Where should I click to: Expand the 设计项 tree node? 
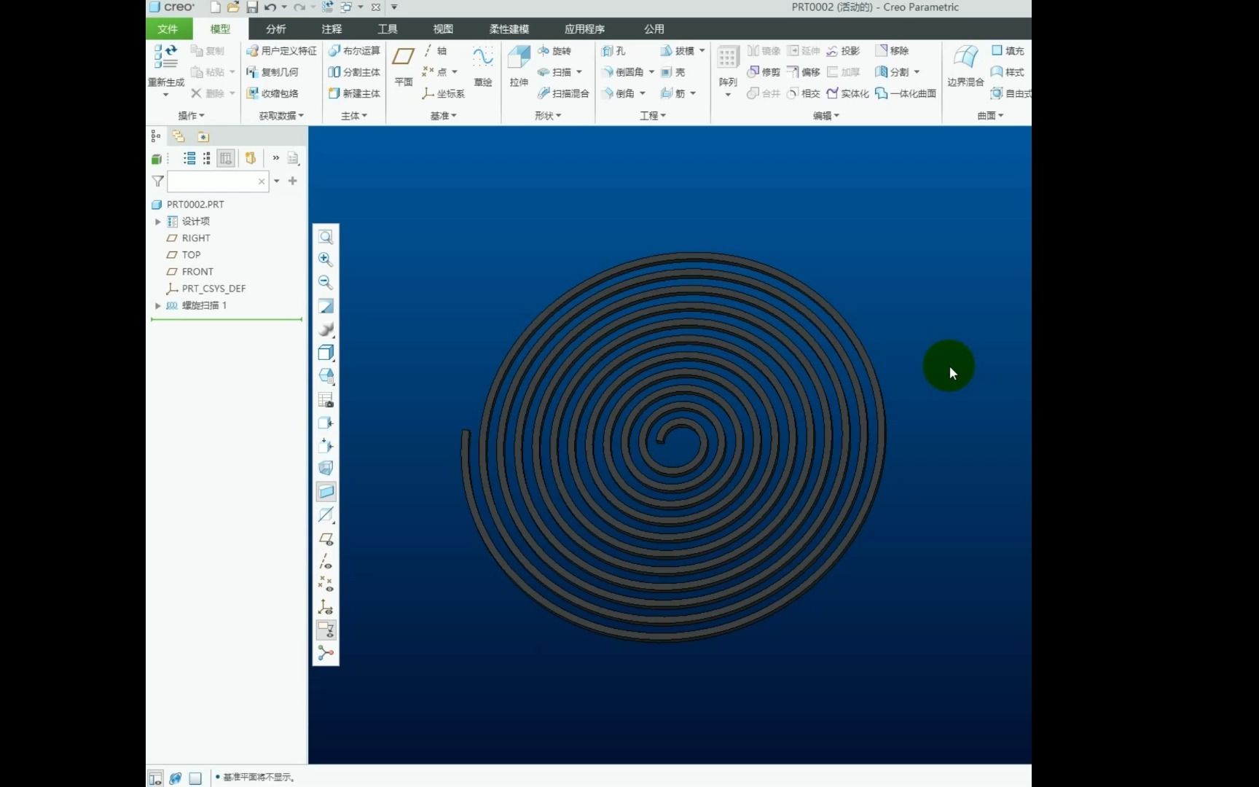[157, 222]
